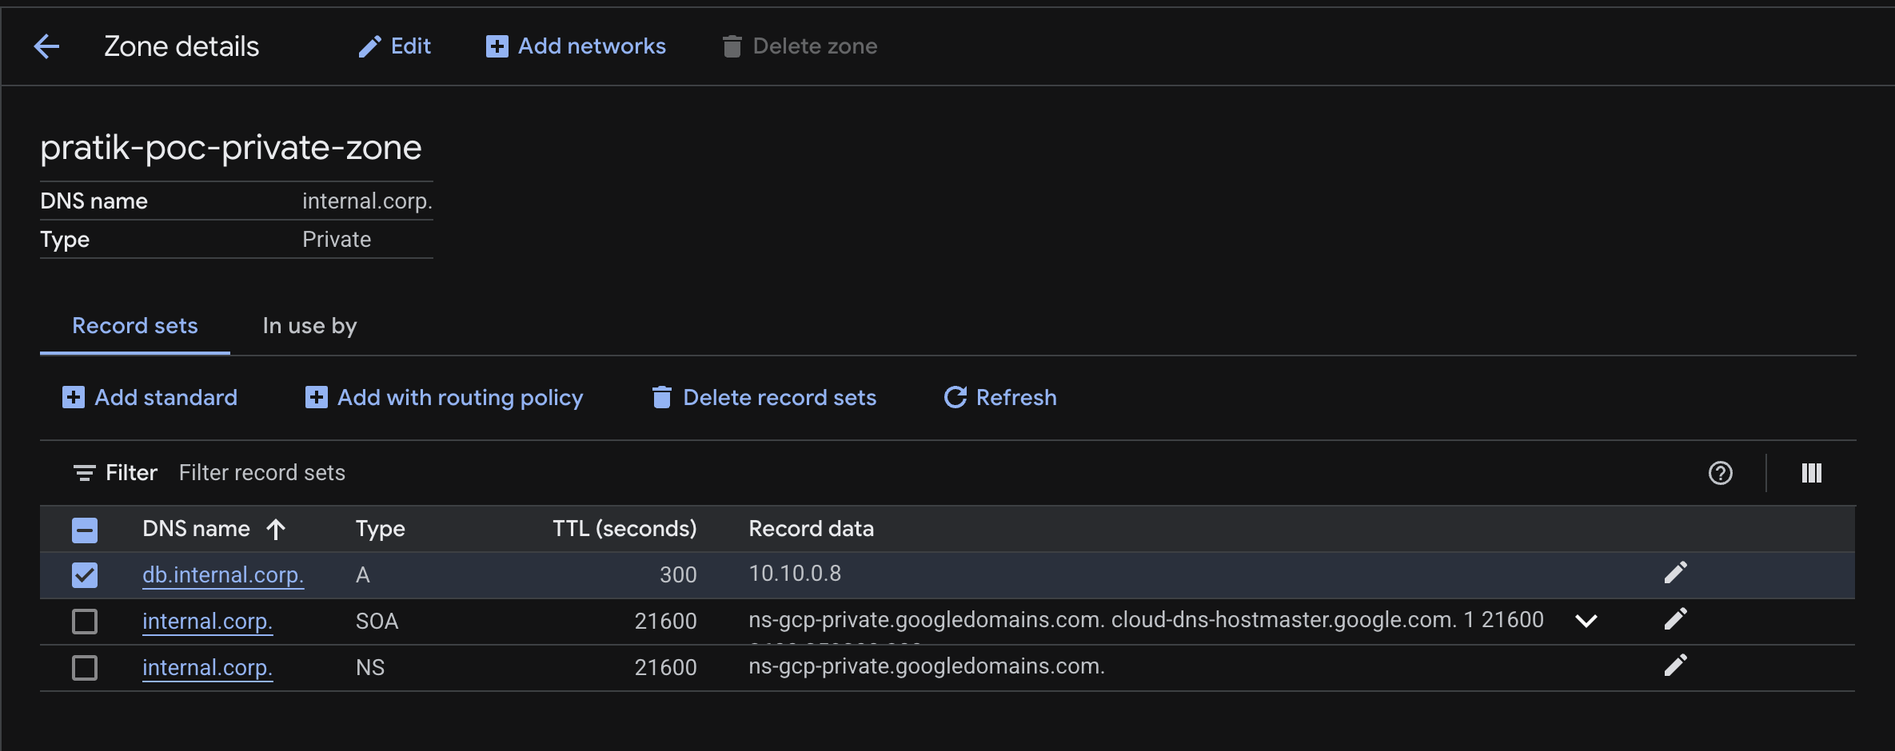The image size is (1895, 751).
Task: Sort by DNS name column arrow
Action: click(276, 529)
